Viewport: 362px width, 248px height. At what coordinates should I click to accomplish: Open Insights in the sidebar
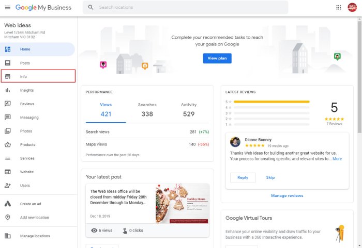(27, 90)
